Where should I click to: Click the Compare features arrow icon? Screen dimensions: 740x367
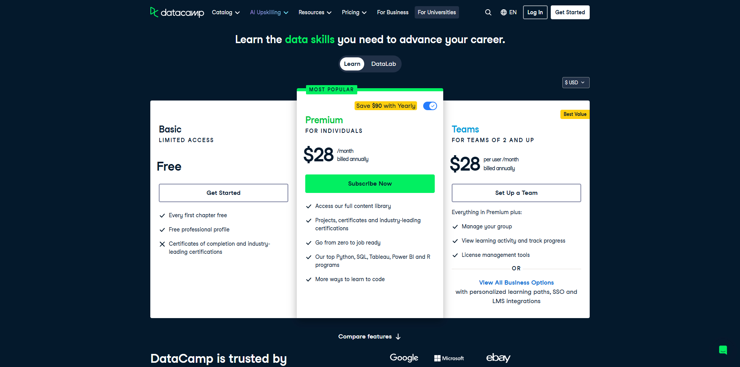coord(398,337)
